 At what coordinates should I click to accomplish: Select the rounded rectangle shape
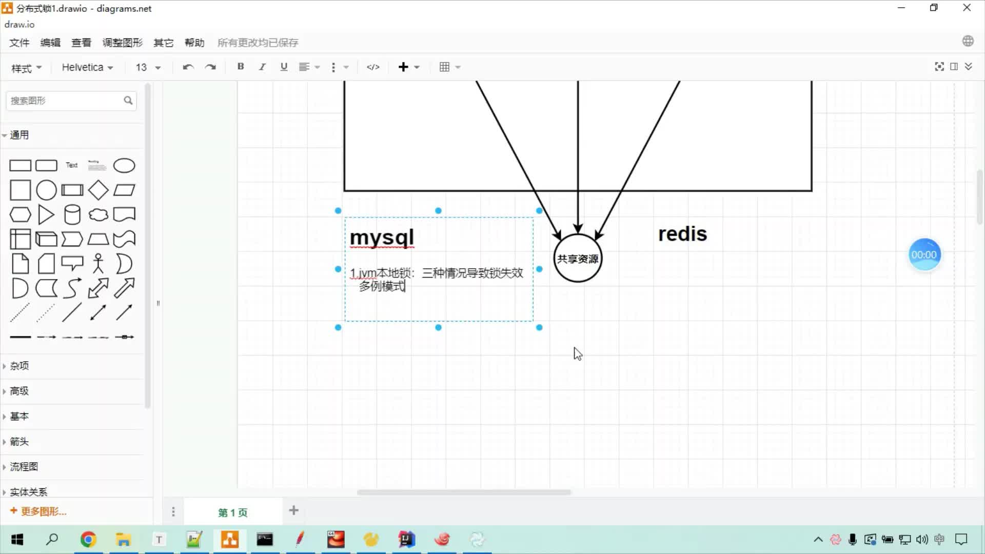point(46,166)
